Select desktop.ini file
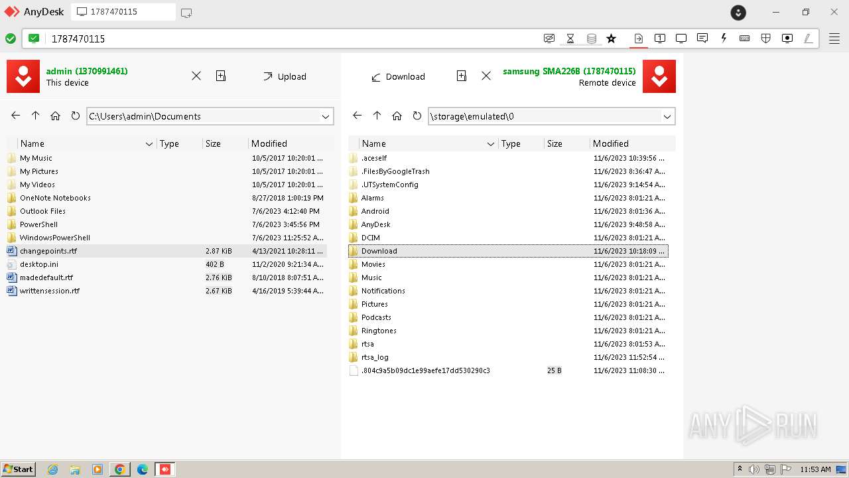The width and height of the screenshot is (849, 478). [x=166, y=264]
